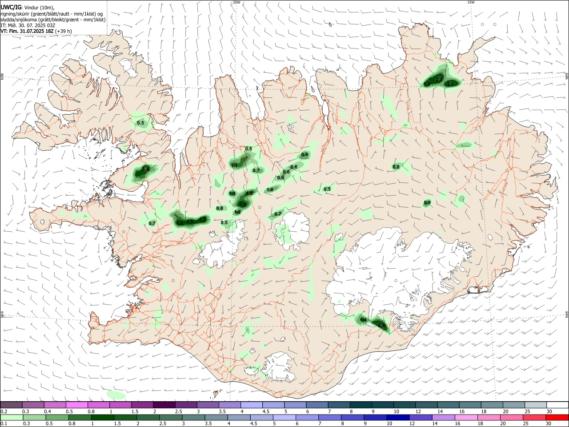Screen dimensions: 569x427
Task: Click the palest green 0.1 swatch in lower legend
Action: pos(12,418)
